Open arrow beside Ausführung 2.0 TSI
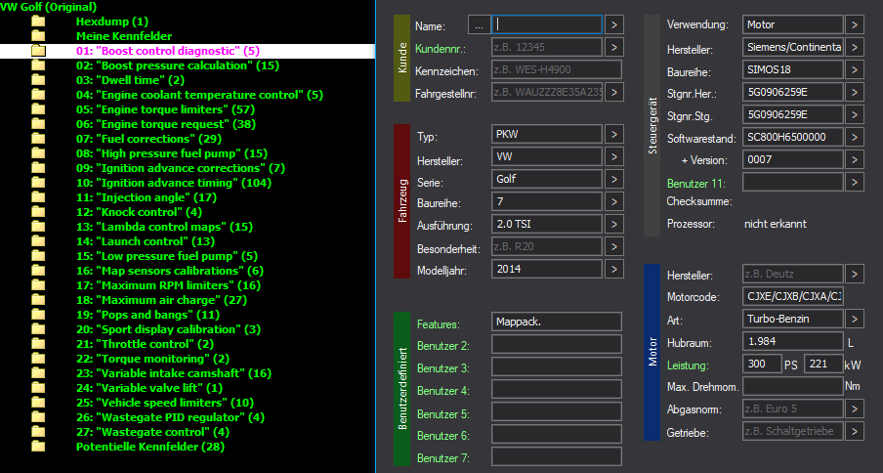883x473 pixels. (x=614, y=224)
